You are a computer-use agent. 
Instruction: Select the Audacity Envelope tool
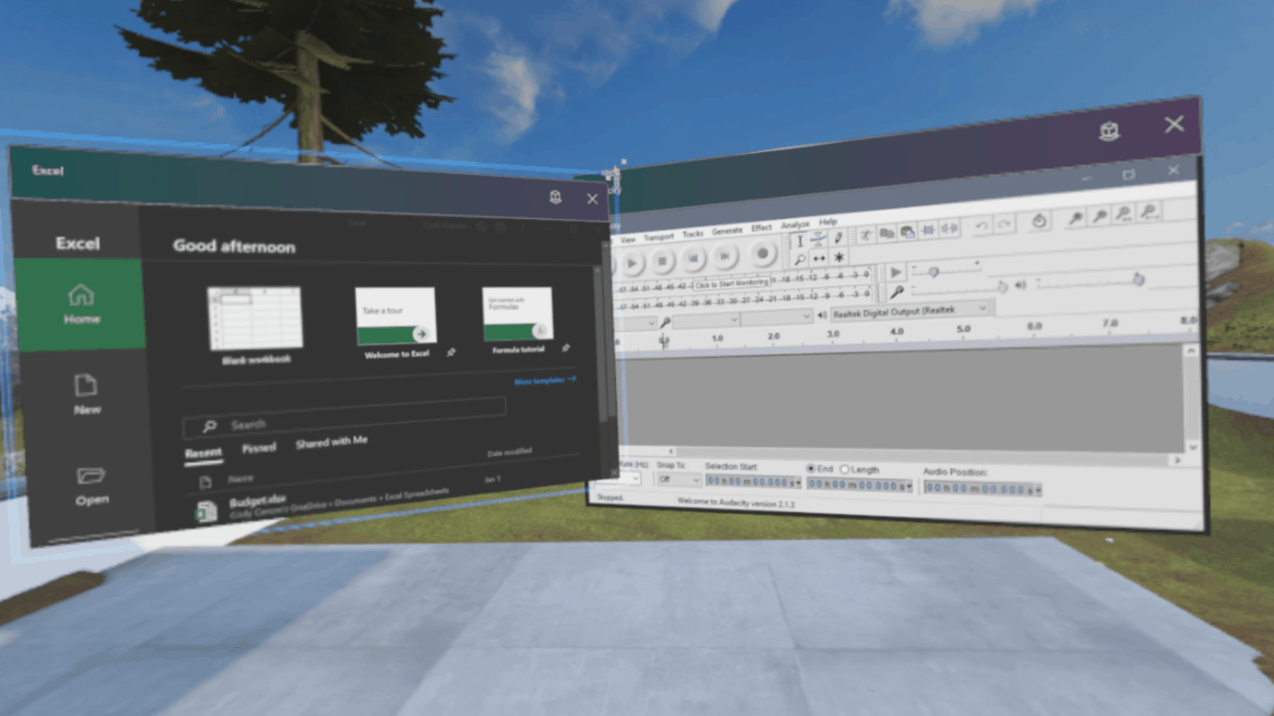819,239
